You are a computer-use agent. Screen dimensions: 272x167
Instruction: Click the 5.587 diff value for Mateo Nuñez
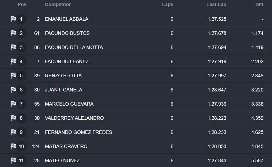click(x=257, y=160)
